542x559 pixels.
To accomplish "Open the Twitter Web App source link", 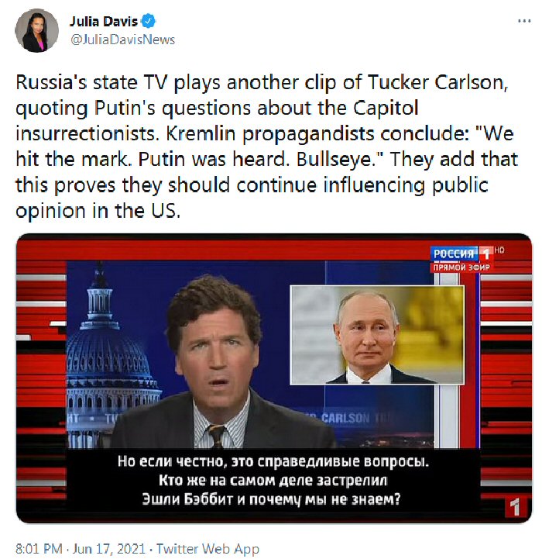I will 208,549.
